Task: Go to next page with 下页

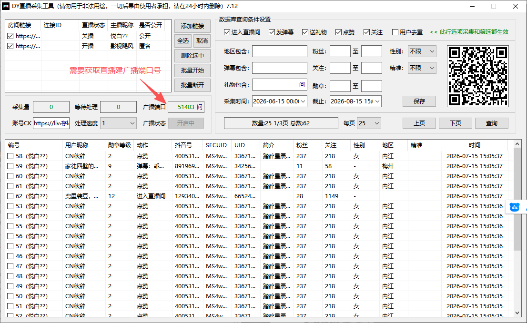Action: tap(456, 123)
